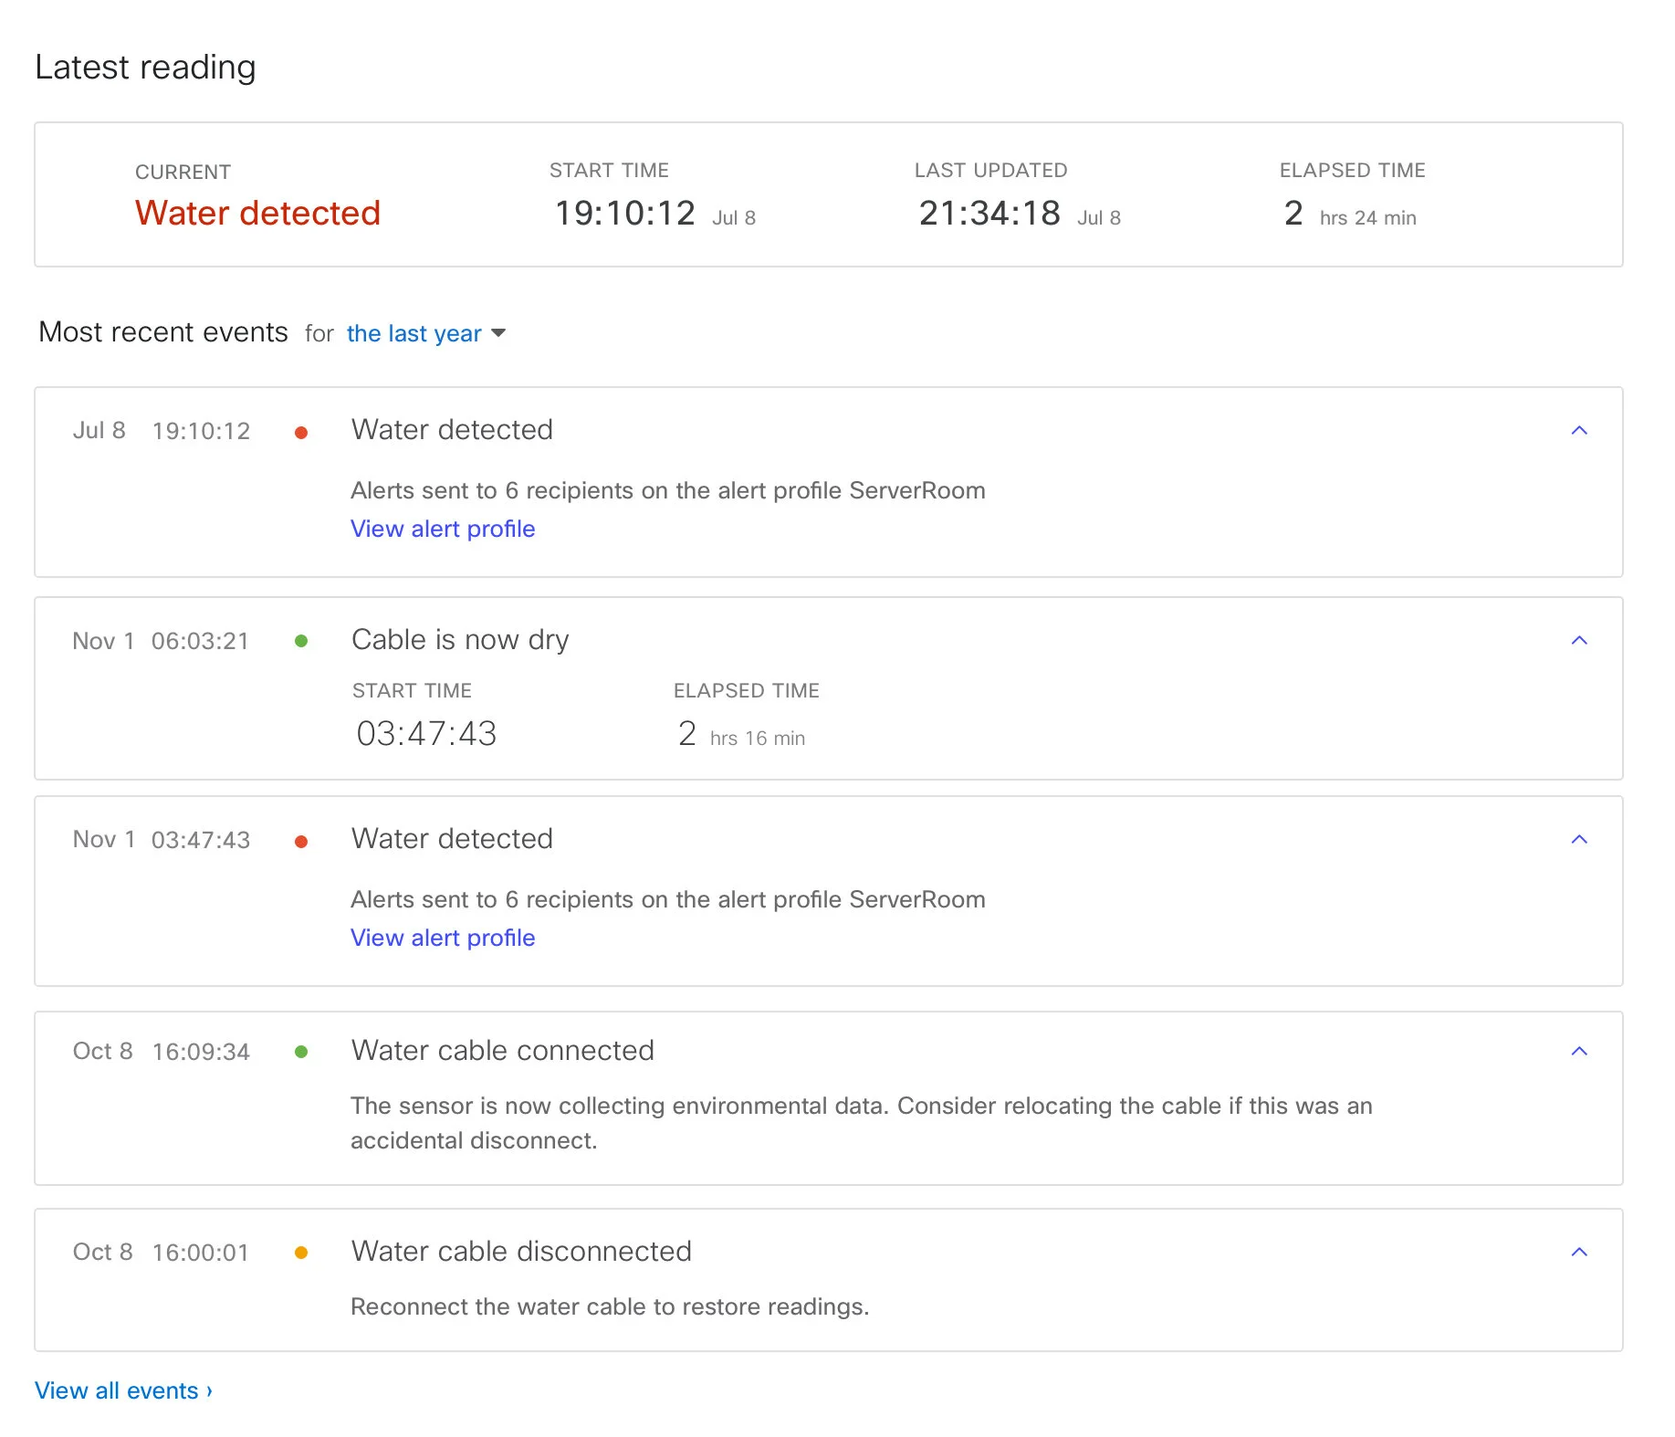Select the red 'Water detected' current status text
1675x1437 pixels.
click(257, 213)
